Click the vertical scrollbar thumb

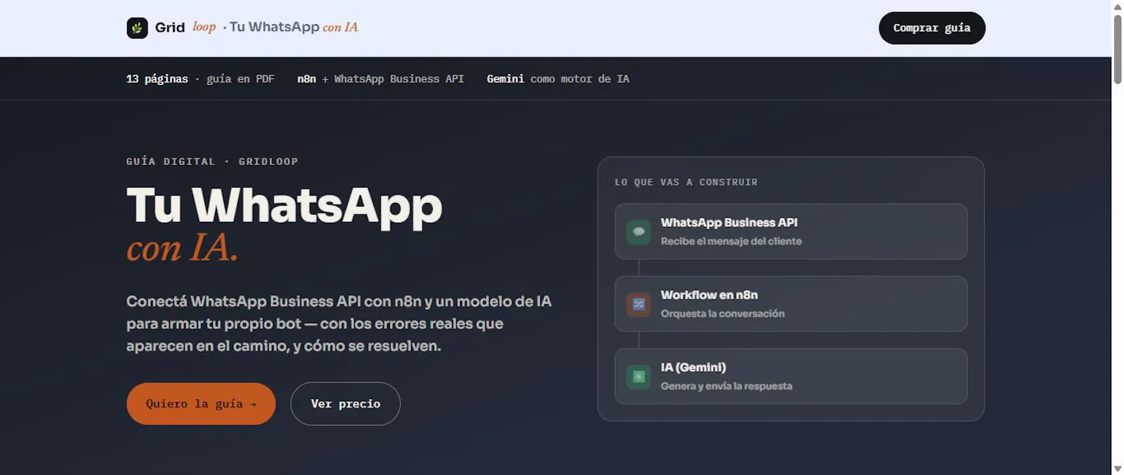click(x=1118, y=49)
